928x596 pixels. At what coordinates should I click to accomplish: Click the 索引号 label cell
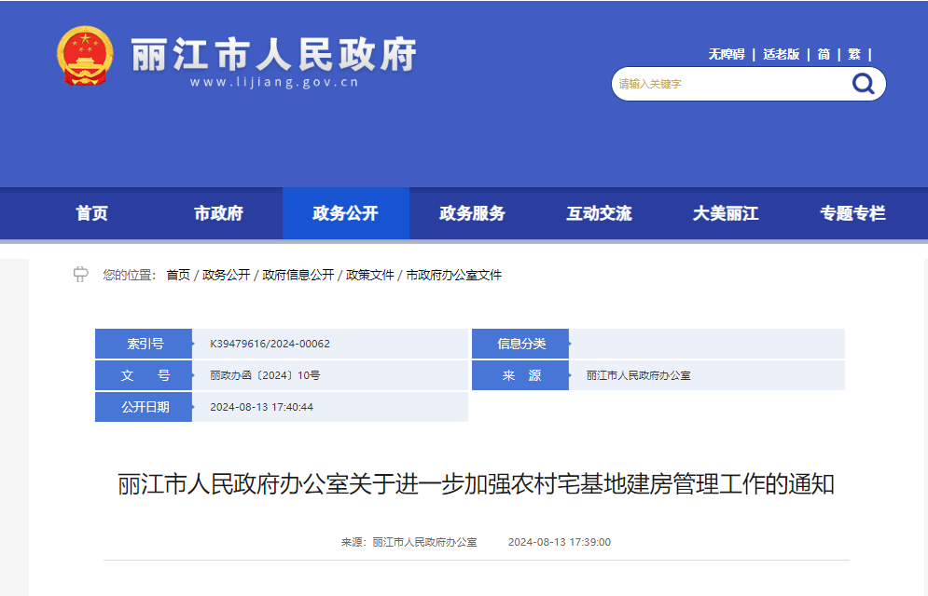[x=144, y=344]
